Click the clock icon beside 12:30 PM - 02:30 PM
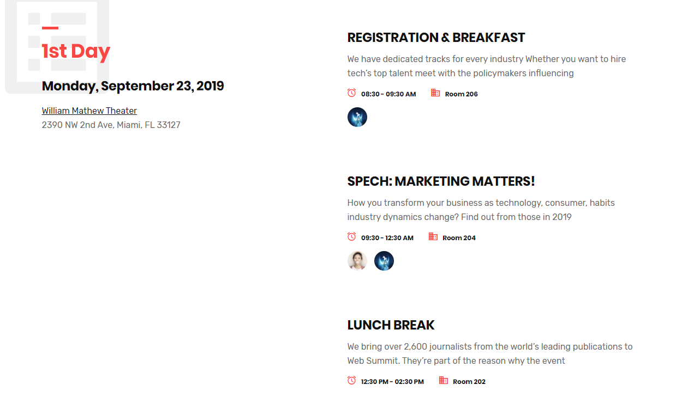 pyautogui.click(x=352, y=381)
